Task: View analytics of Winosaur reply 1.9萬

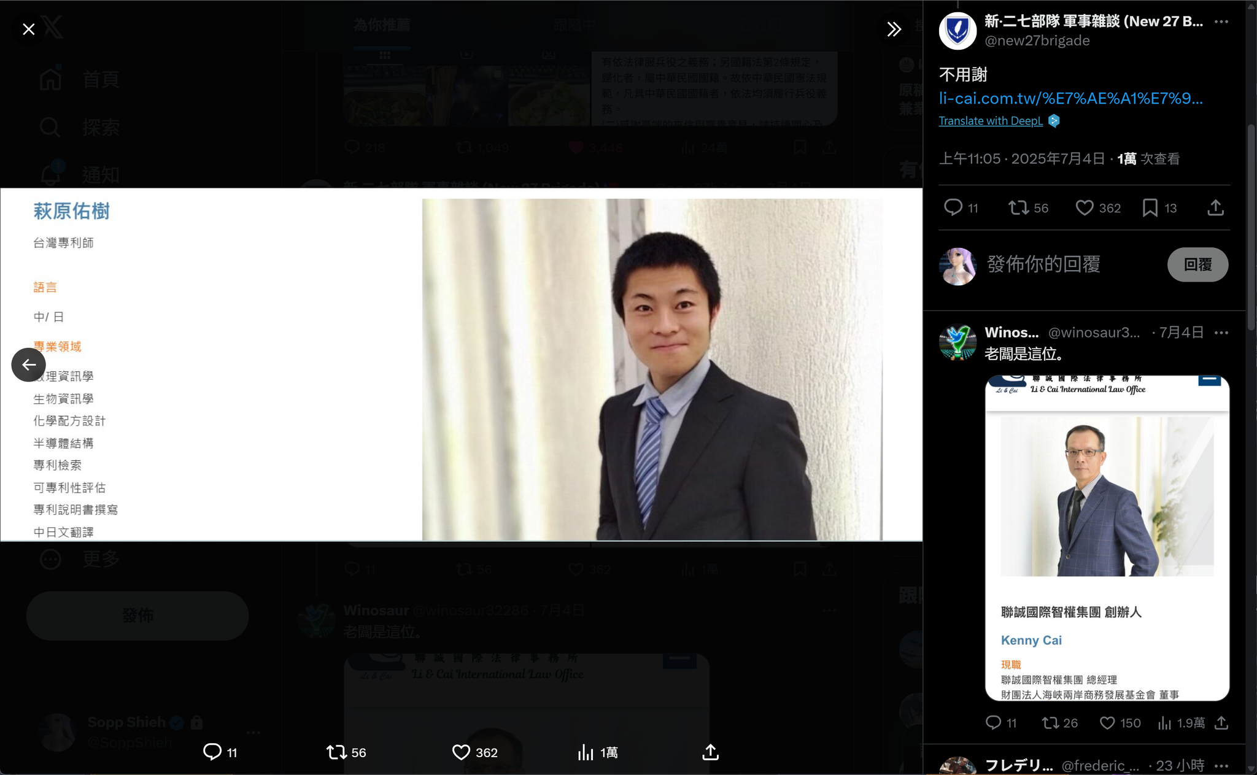Action: [x=1164, y=723]
